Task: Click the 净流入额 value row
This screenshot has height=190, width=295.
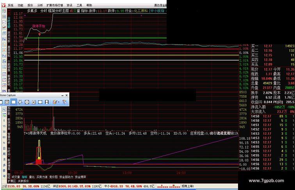Action: coord(272,107)
